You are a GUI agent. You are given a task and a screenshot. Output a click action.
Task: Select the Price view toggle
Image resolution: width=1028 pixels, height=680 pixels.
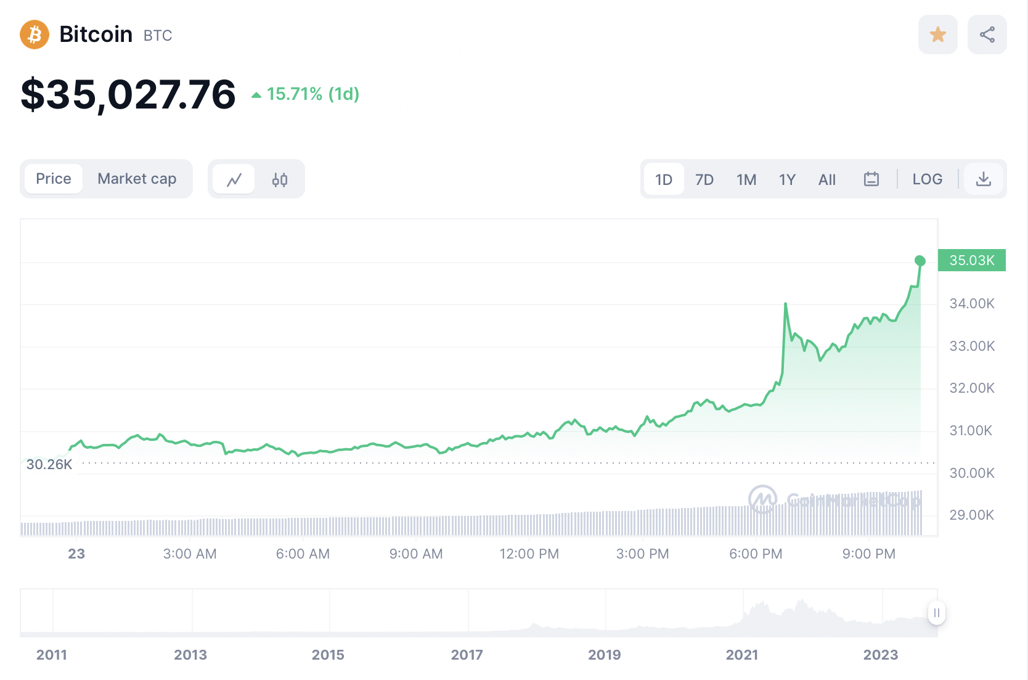pos(54,179)
